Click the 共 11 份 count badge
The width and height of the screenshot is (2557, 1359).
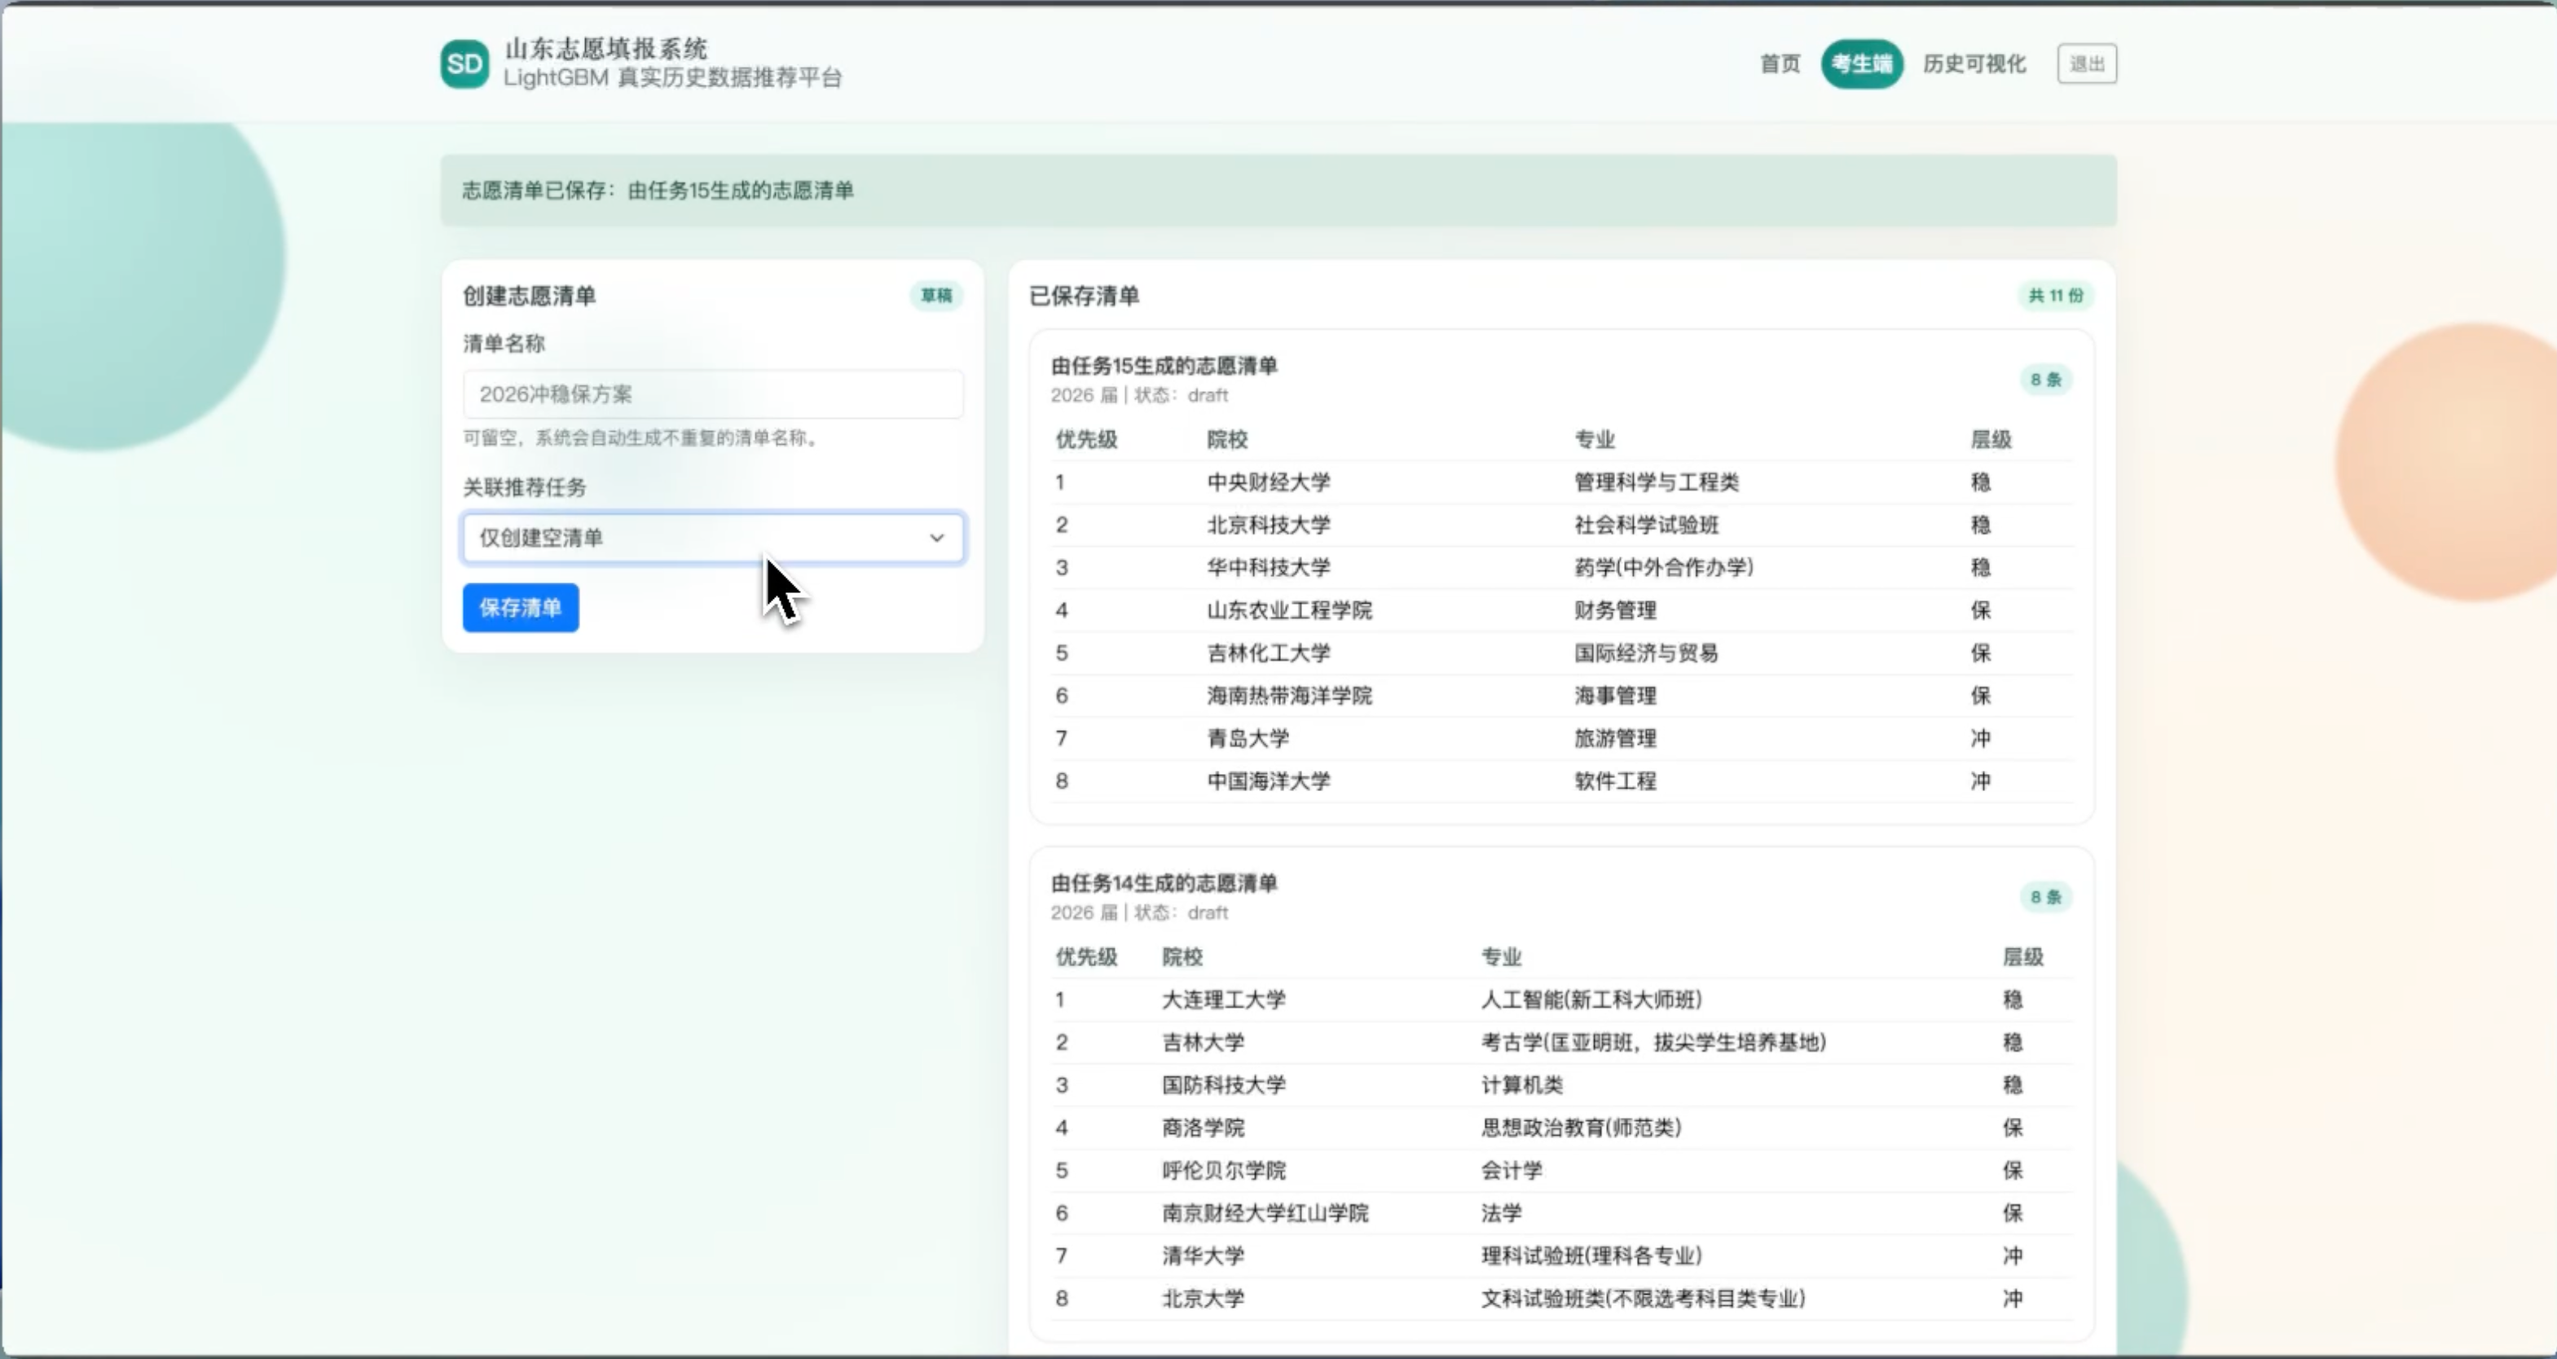tap(2055, 296)
